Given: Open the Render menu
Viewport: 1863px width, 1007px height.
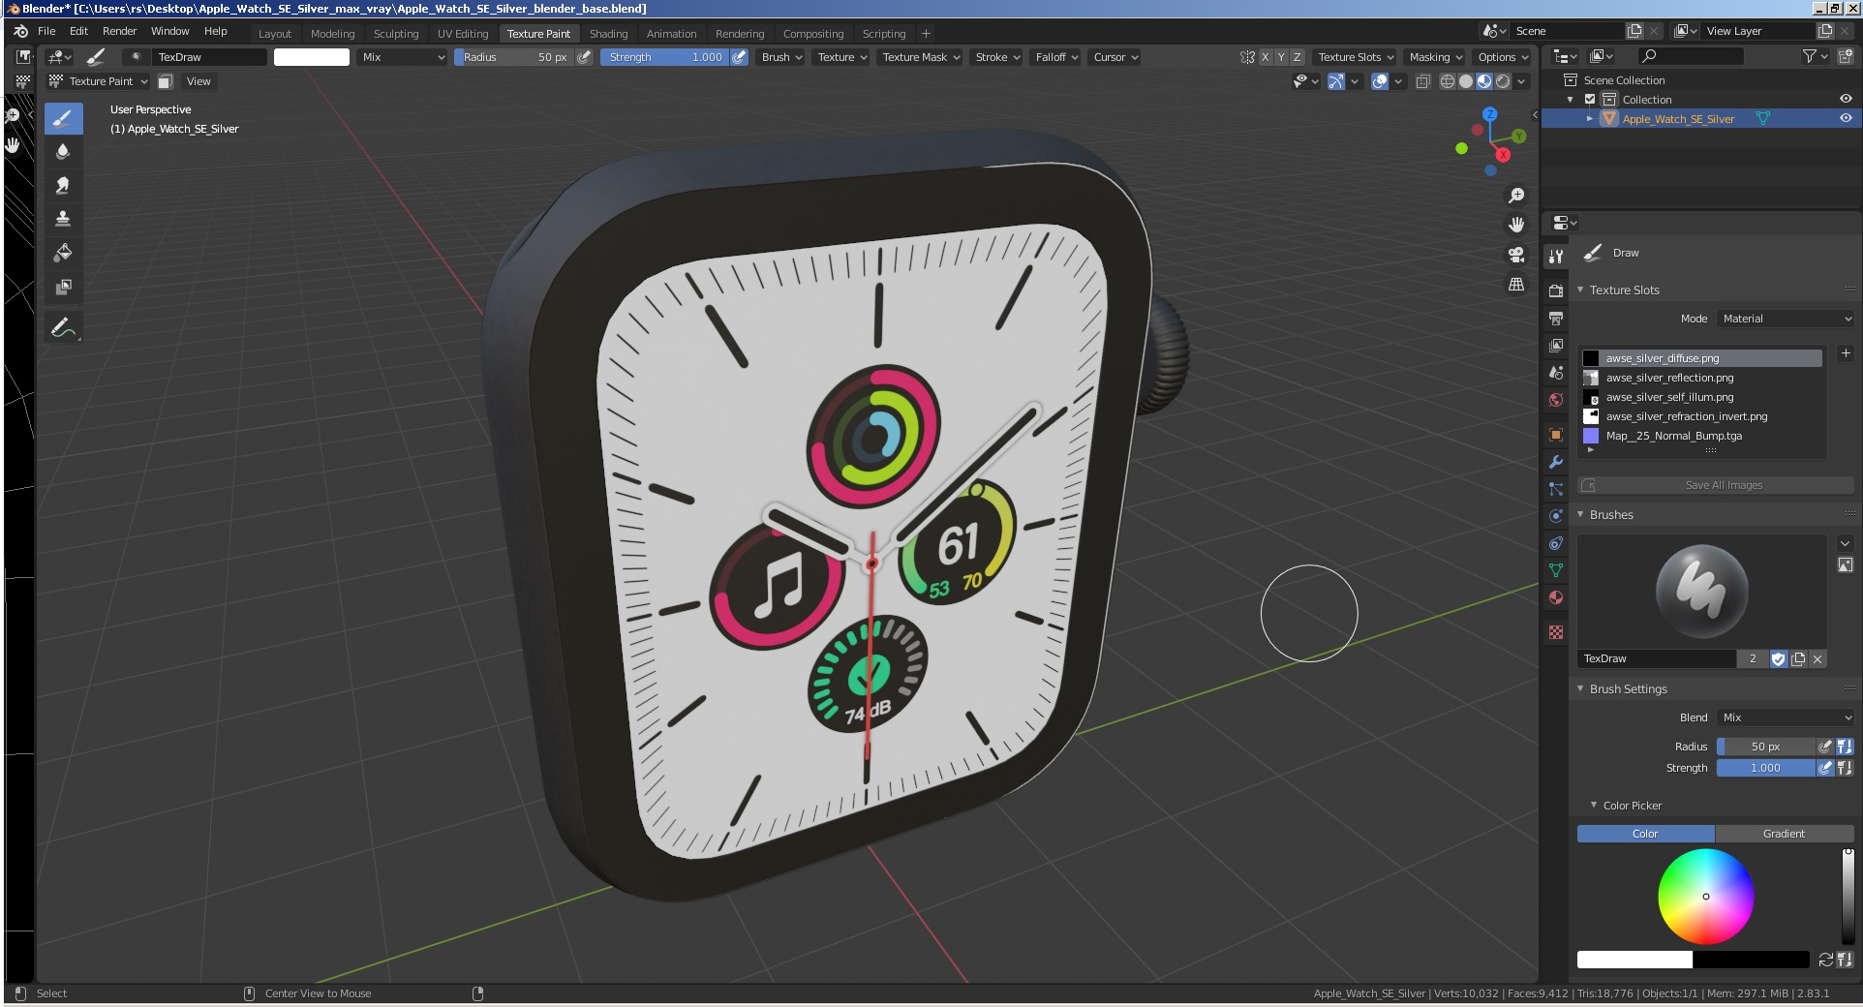Looking at the screenshot, I should 119,31.
